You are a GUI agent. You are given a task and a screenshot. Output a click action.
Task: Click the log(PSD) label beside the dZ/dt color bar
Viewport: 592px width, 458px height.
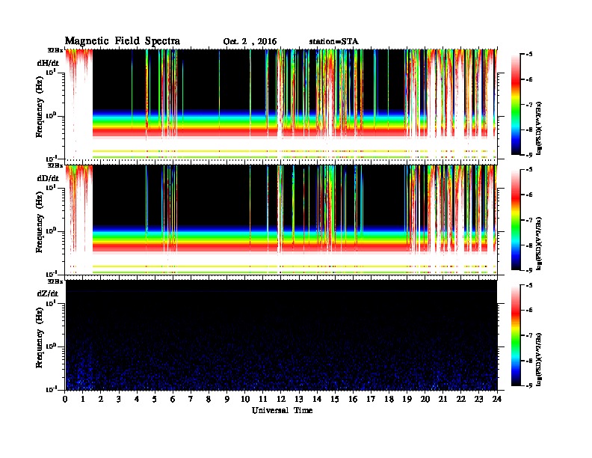[539, 360]
